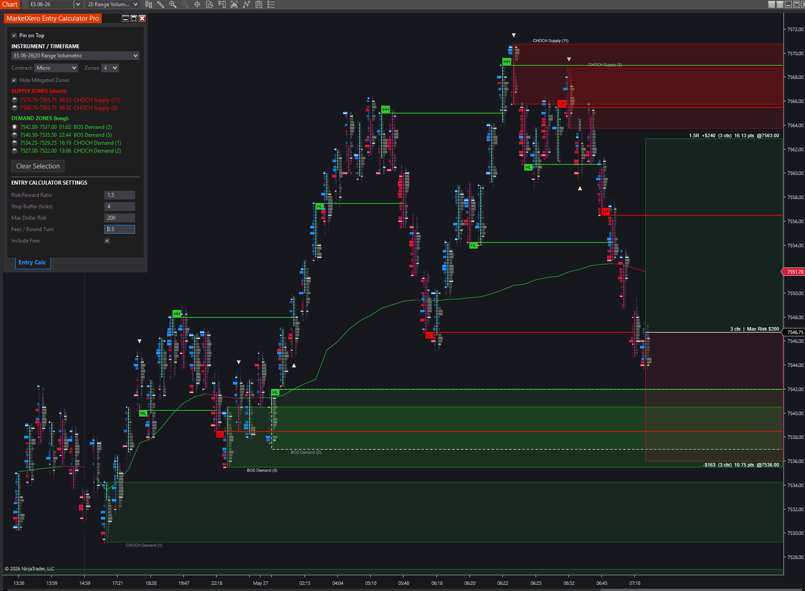Select the Entry Calc tab
Screen dimensions: 805x591
tap(32, 263)
